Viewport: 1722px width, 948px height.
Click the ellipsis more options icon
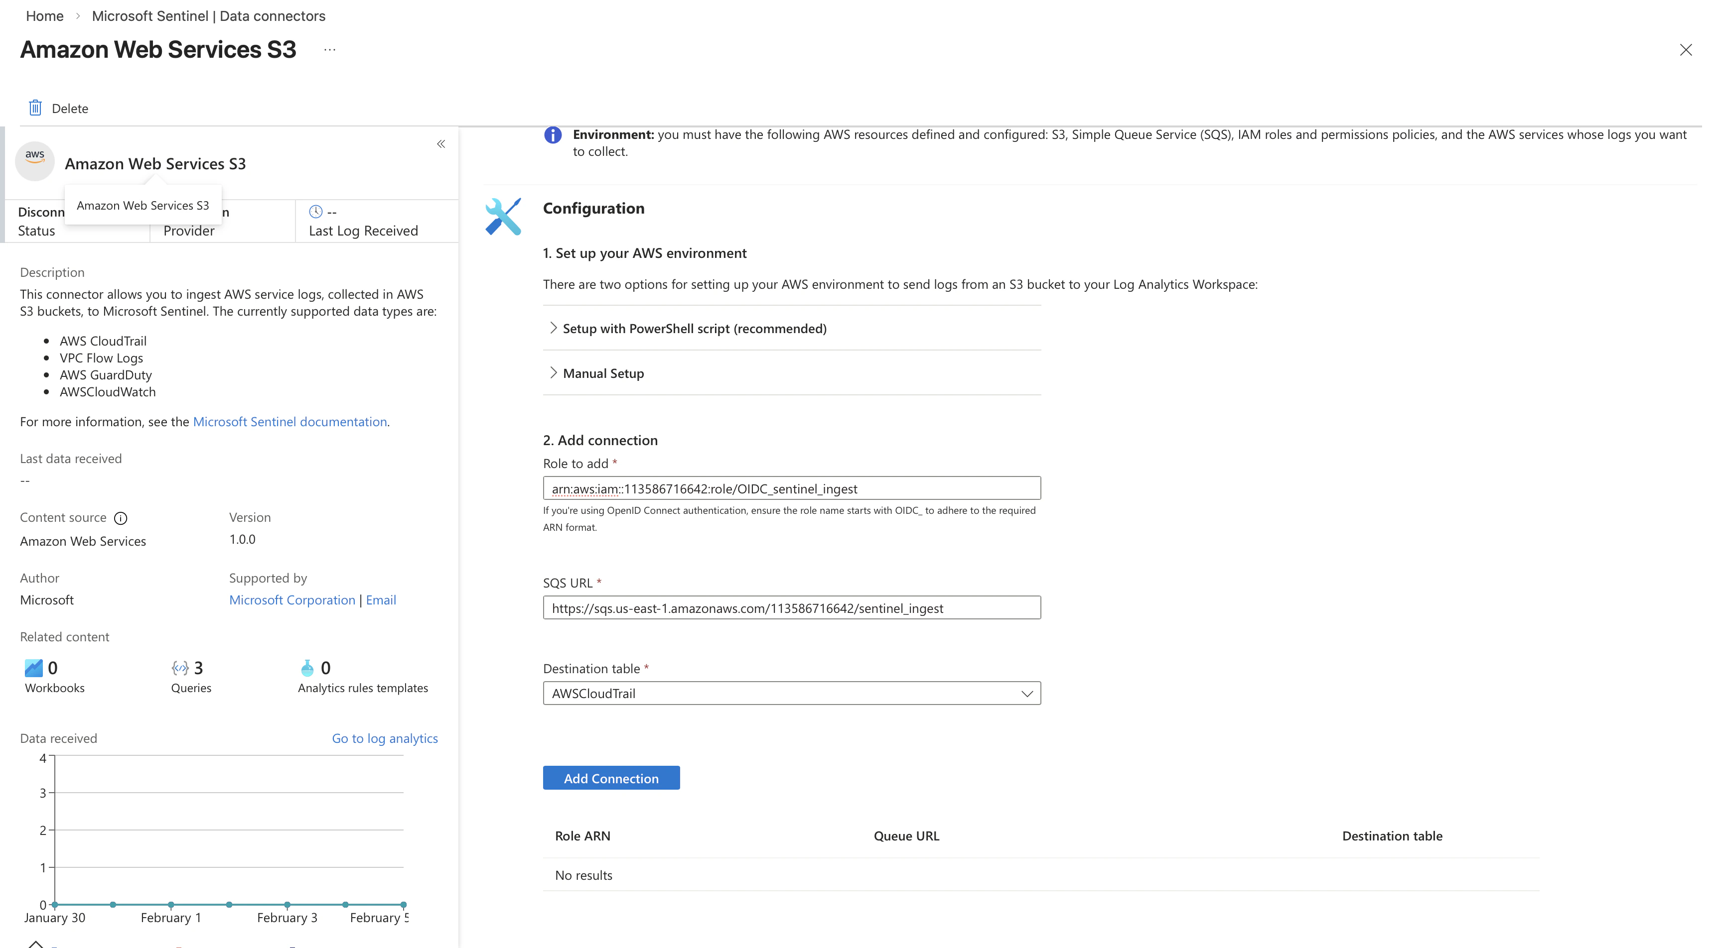[329, 49]
